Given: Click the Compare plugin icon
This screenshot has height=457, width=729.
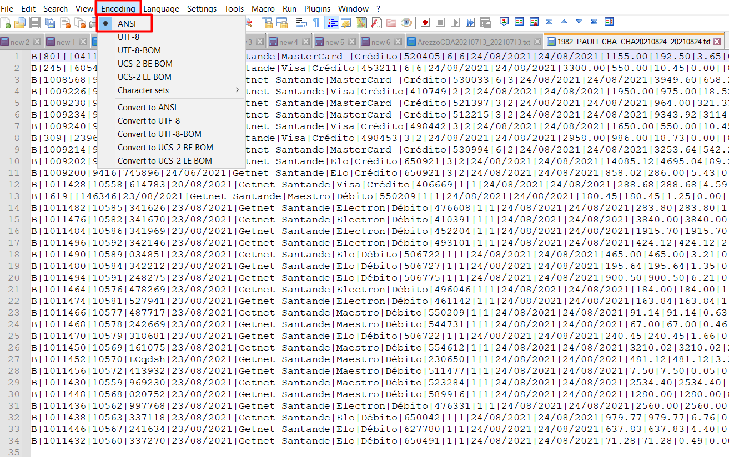Looking at the screenshot, I should point(519,23).
